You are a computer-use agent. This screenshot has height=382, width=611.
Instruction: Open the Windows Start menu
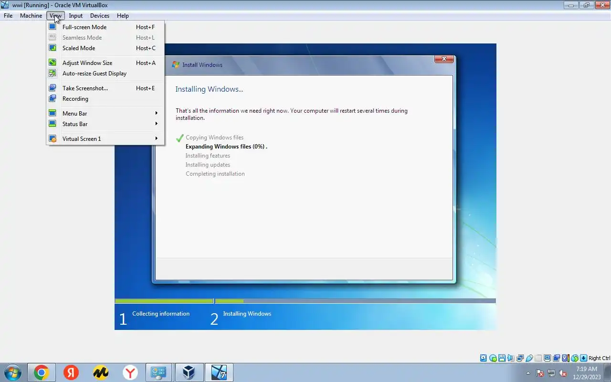[x=12, y=372]
